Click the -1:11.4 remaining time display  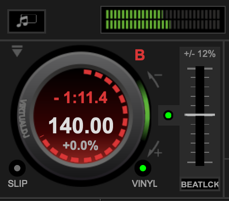pos(81,97)
